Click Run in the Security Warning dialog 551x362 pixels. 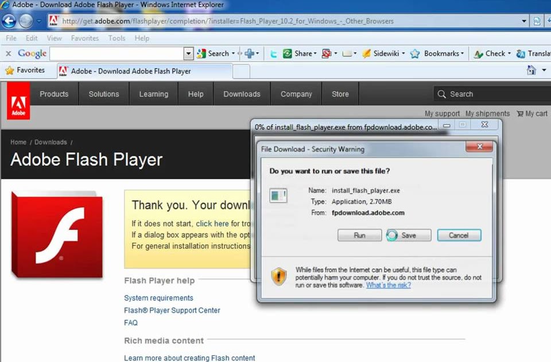(x=359, y=236)
